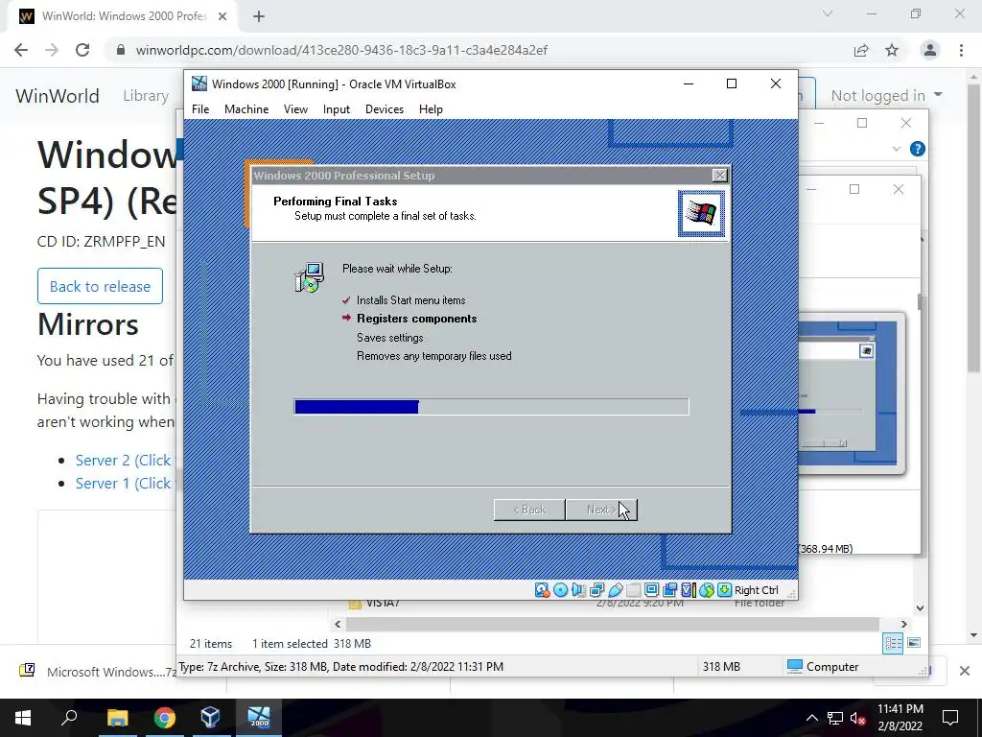
Task: Click the disabled Next button in Setup
Action: click(601, 510)
